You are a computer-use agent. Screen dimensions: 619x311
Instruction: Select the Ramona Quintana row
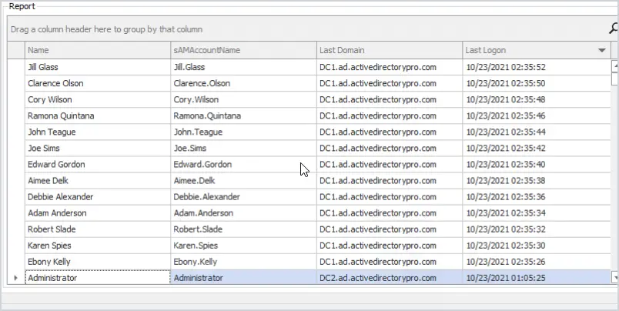point(318,115)
